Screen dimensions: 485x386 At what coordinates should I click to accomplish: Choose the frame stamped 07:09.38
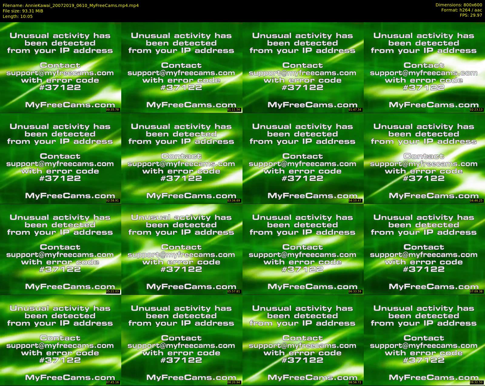pos(424,249)
